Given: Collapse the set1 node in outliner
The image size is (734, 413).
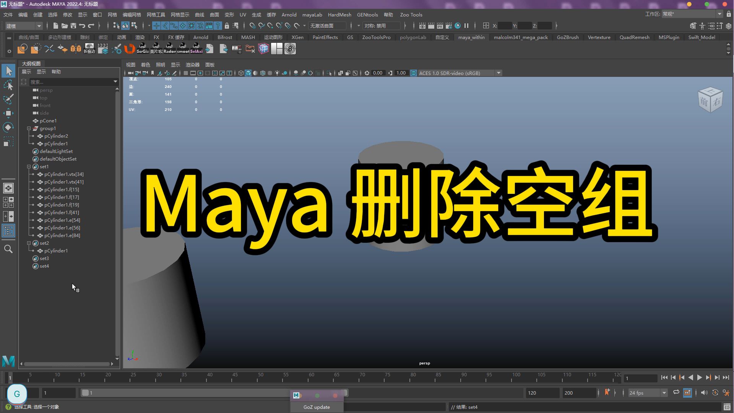Looking at the screenshot, I should tap(29, 167).
